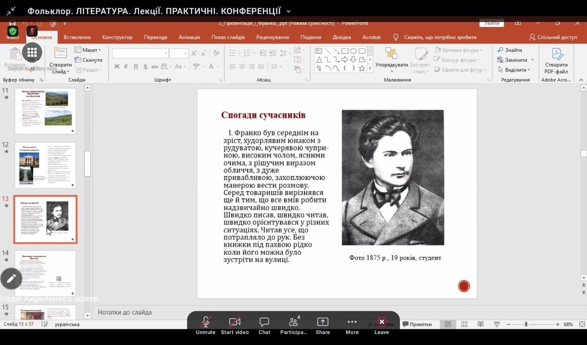The height and width of the screenshot is (345, 587).
Task: Click the annotation pencil button
Action: pos(11,279)
